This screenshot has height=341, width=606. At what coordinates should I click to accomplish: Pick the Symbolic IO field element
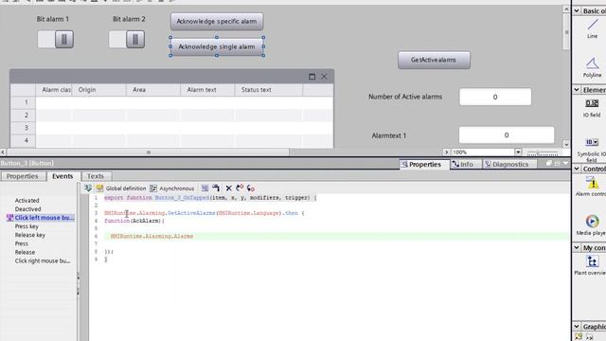[x=592, y=142]
